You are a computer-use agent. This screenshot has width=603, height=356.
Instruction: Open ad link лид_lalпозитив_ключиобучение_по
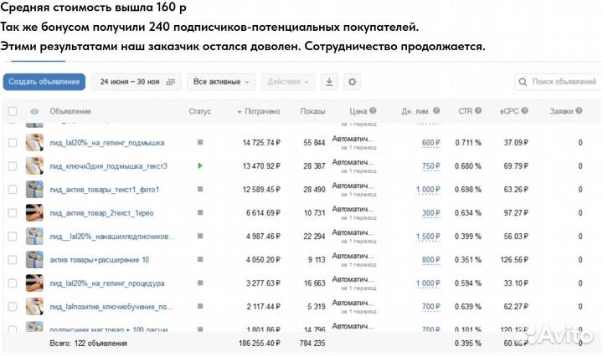click(111, 307)
